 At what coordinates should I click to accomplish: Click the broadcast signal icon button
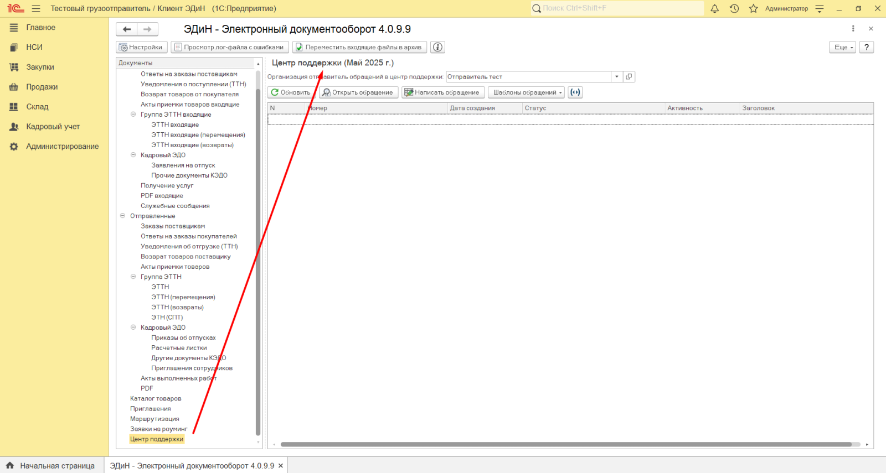pos(575,92)
